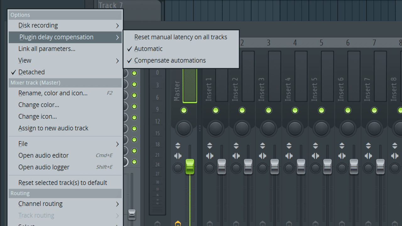Open the View submenu

pyautogui.click(x=24, y=60)
